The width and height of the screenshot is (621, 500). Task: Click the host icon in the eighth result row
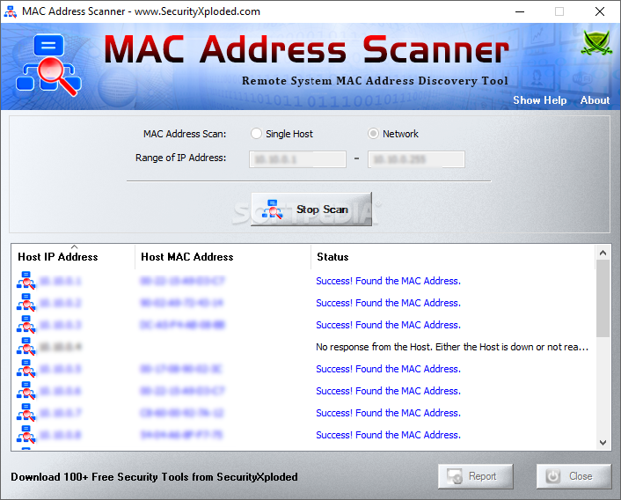pos(26,435)
